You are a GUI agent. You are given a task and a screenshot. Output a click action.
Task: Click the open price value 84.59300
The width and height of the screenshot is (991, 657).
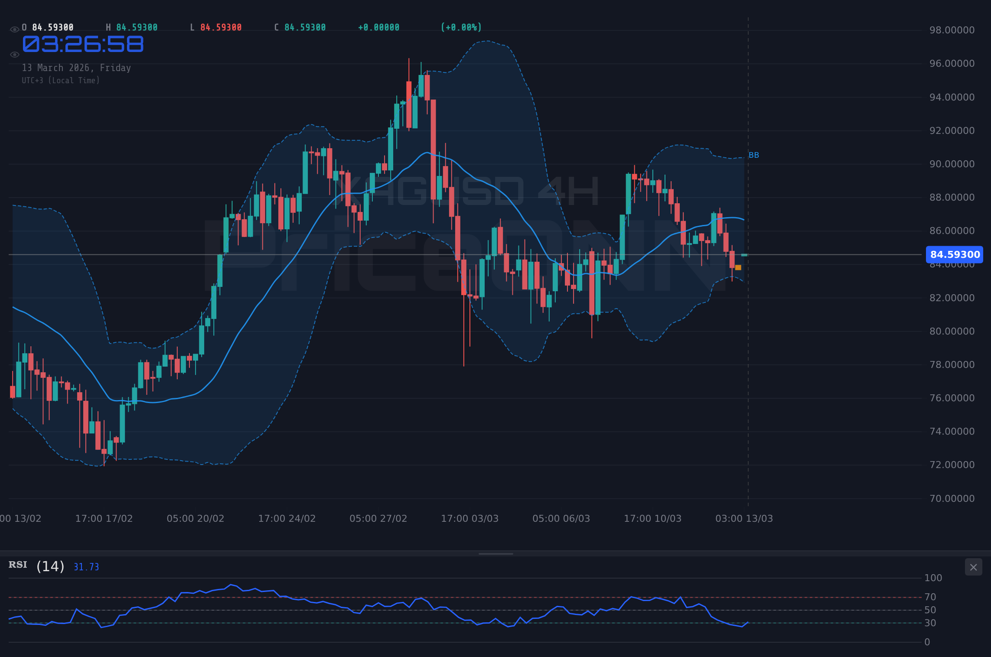coord(53,27)
